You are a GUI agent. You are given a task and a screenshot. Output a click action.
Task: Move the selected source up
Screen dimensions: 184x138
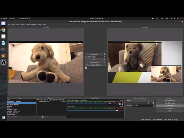(x=46, y=117)
